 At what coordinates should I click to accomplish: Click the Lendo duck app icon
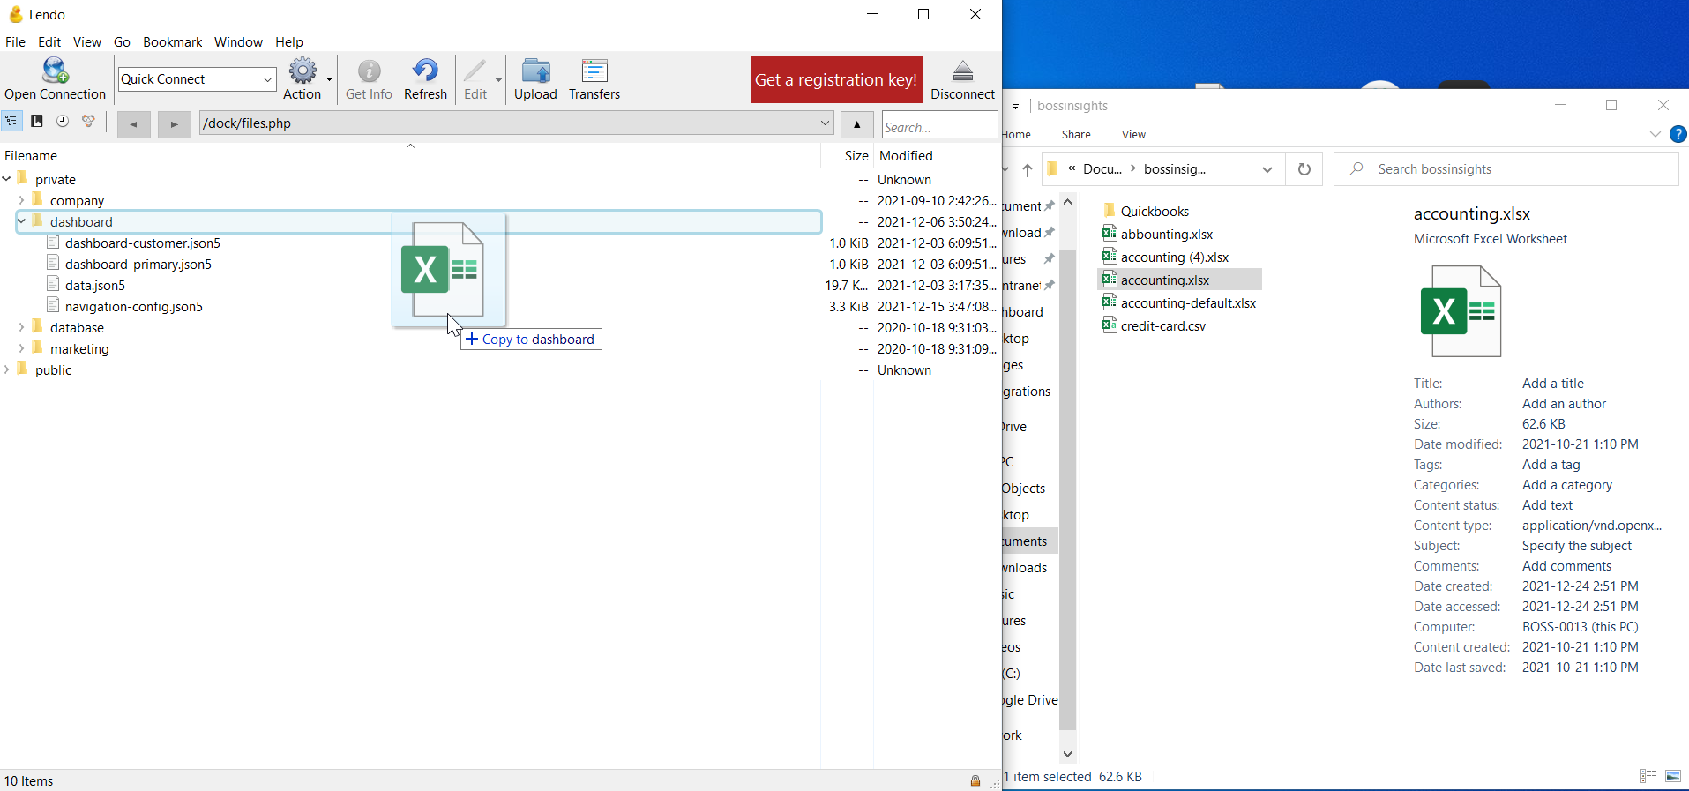(x=15, y=14)
